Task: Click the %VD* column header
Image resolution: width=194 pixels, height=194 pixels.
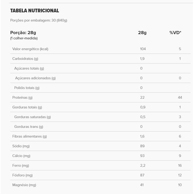Action: point(175,33)
